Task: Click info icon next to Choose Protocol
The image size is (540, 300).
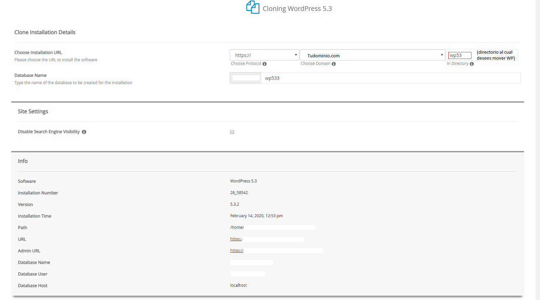Action: click(265, 64)
